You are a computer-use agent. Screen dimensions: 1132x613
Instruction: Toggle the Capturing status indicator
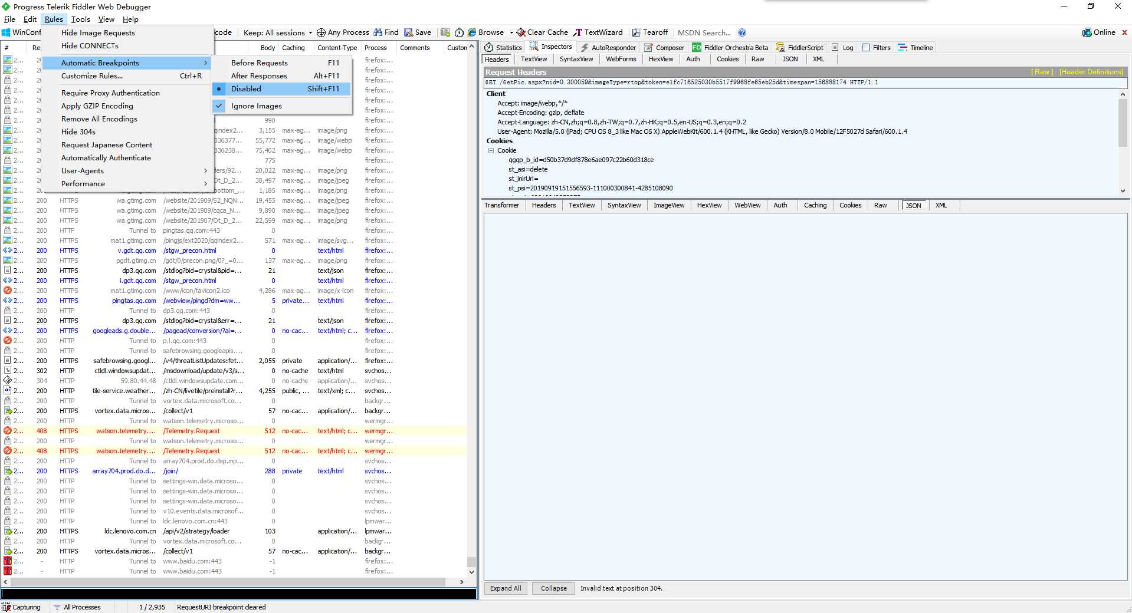(21, 607)
